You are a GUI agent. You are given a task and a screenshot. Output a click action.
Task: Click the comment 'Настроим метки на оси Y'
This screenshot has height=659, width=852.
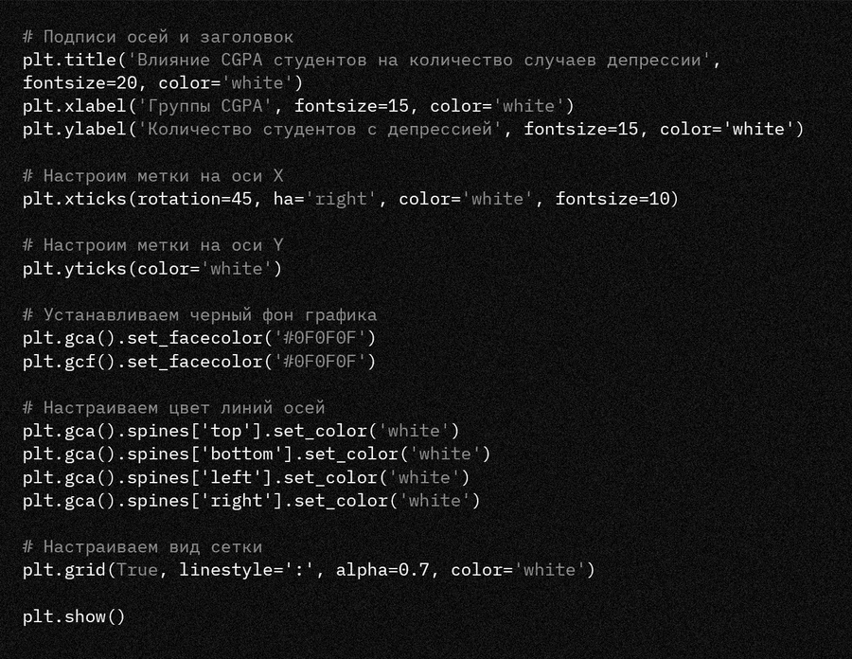tap(153, 245)
